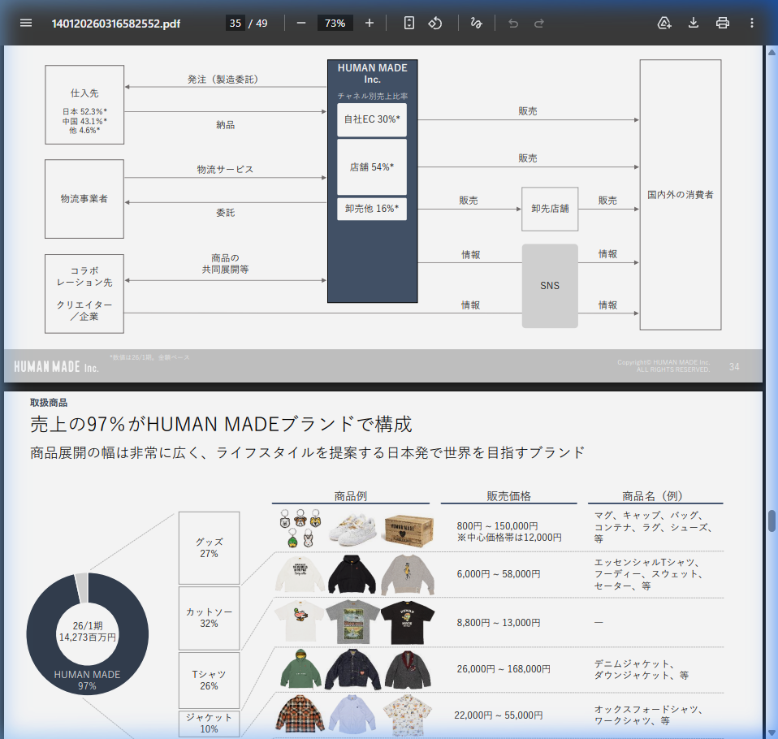Click the page number 34 footer
Image resolution: width=778 pixels, height=739 pixels.
[x=734, y=367]
